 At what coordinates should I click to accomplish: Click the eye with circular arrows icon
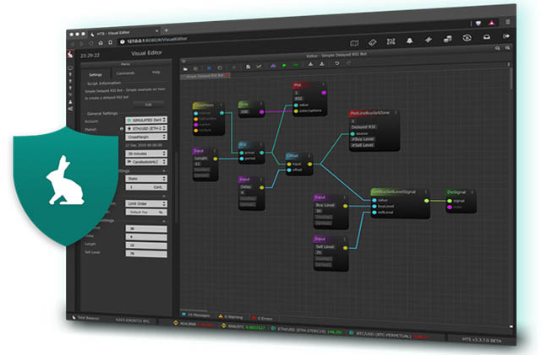click(x=467, y=38)
